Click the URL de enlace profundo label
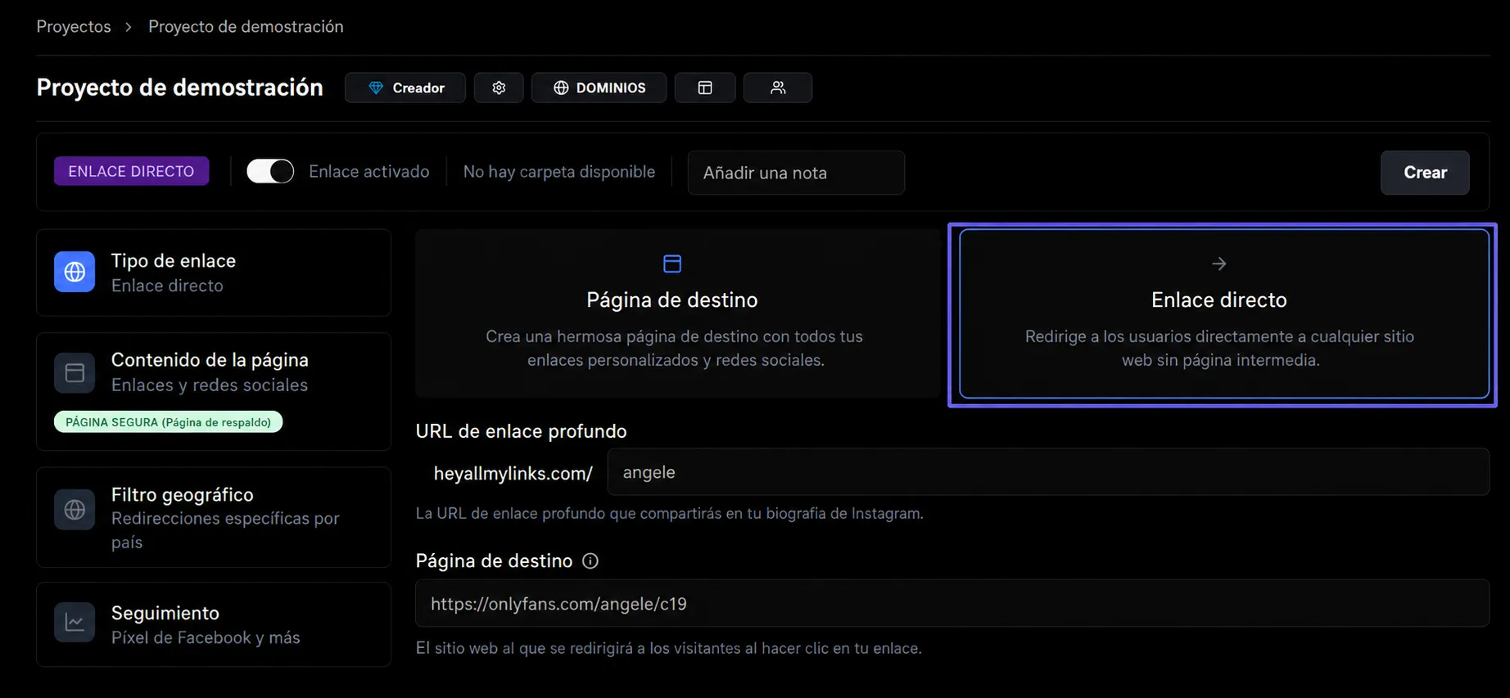This screenshot has height=698, width=1510. pos(521,431)
